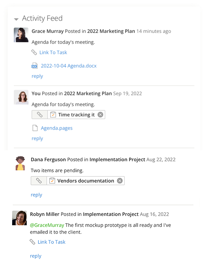The image size is (206, 271).
Task: Click the link icon beside Time tracking it
Action: [x=40, y=115]
